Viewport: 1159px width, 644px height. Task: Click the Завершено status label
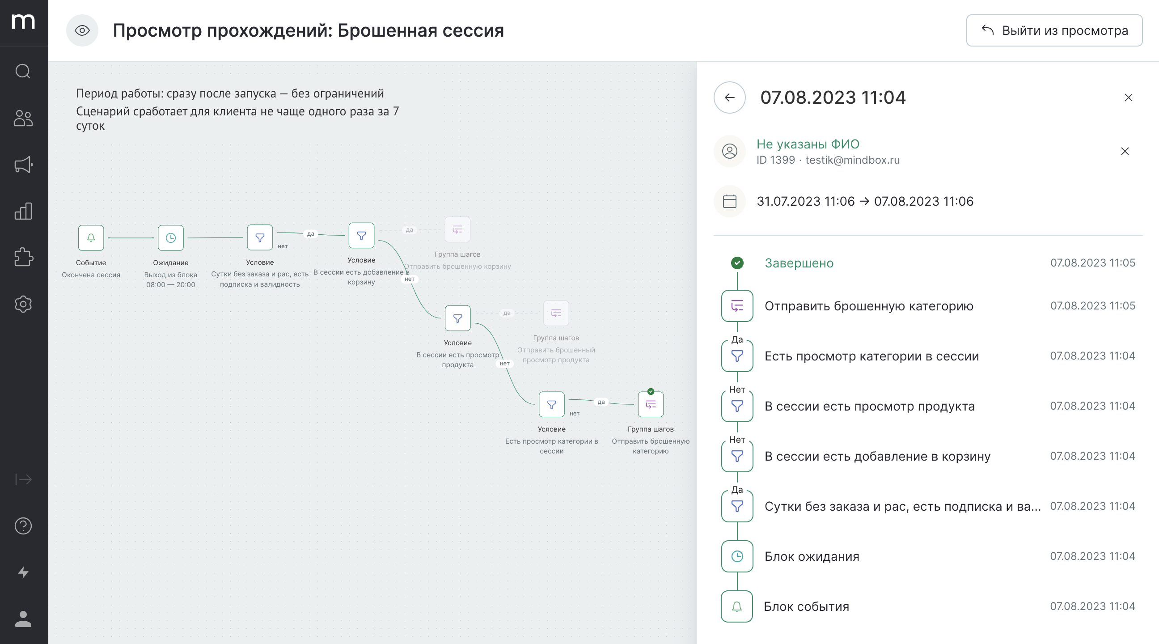pyautogui.click(x=799, y=263)
